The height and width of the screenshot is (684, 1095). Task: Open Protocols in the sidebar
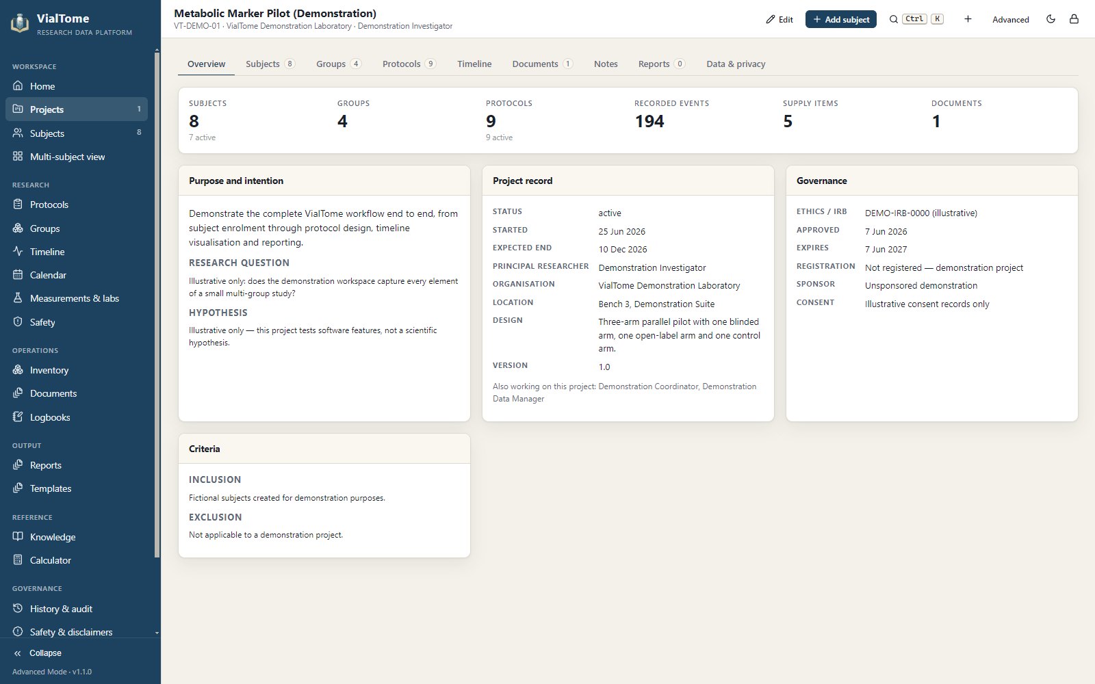coord(77,205)
